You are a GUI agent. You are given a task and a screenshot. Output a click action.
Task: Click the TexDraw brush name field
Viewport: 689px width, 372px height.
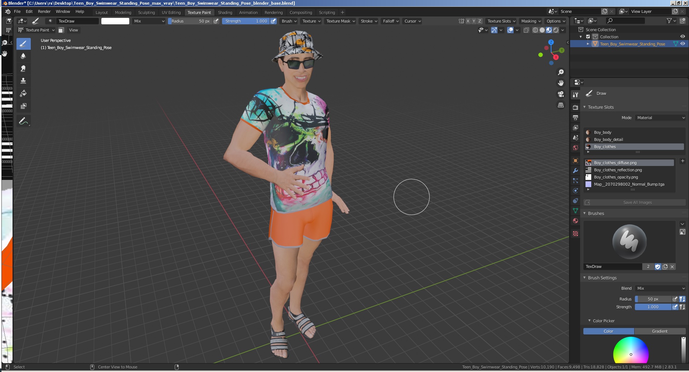pyautogui.click(x=612, y=266)
